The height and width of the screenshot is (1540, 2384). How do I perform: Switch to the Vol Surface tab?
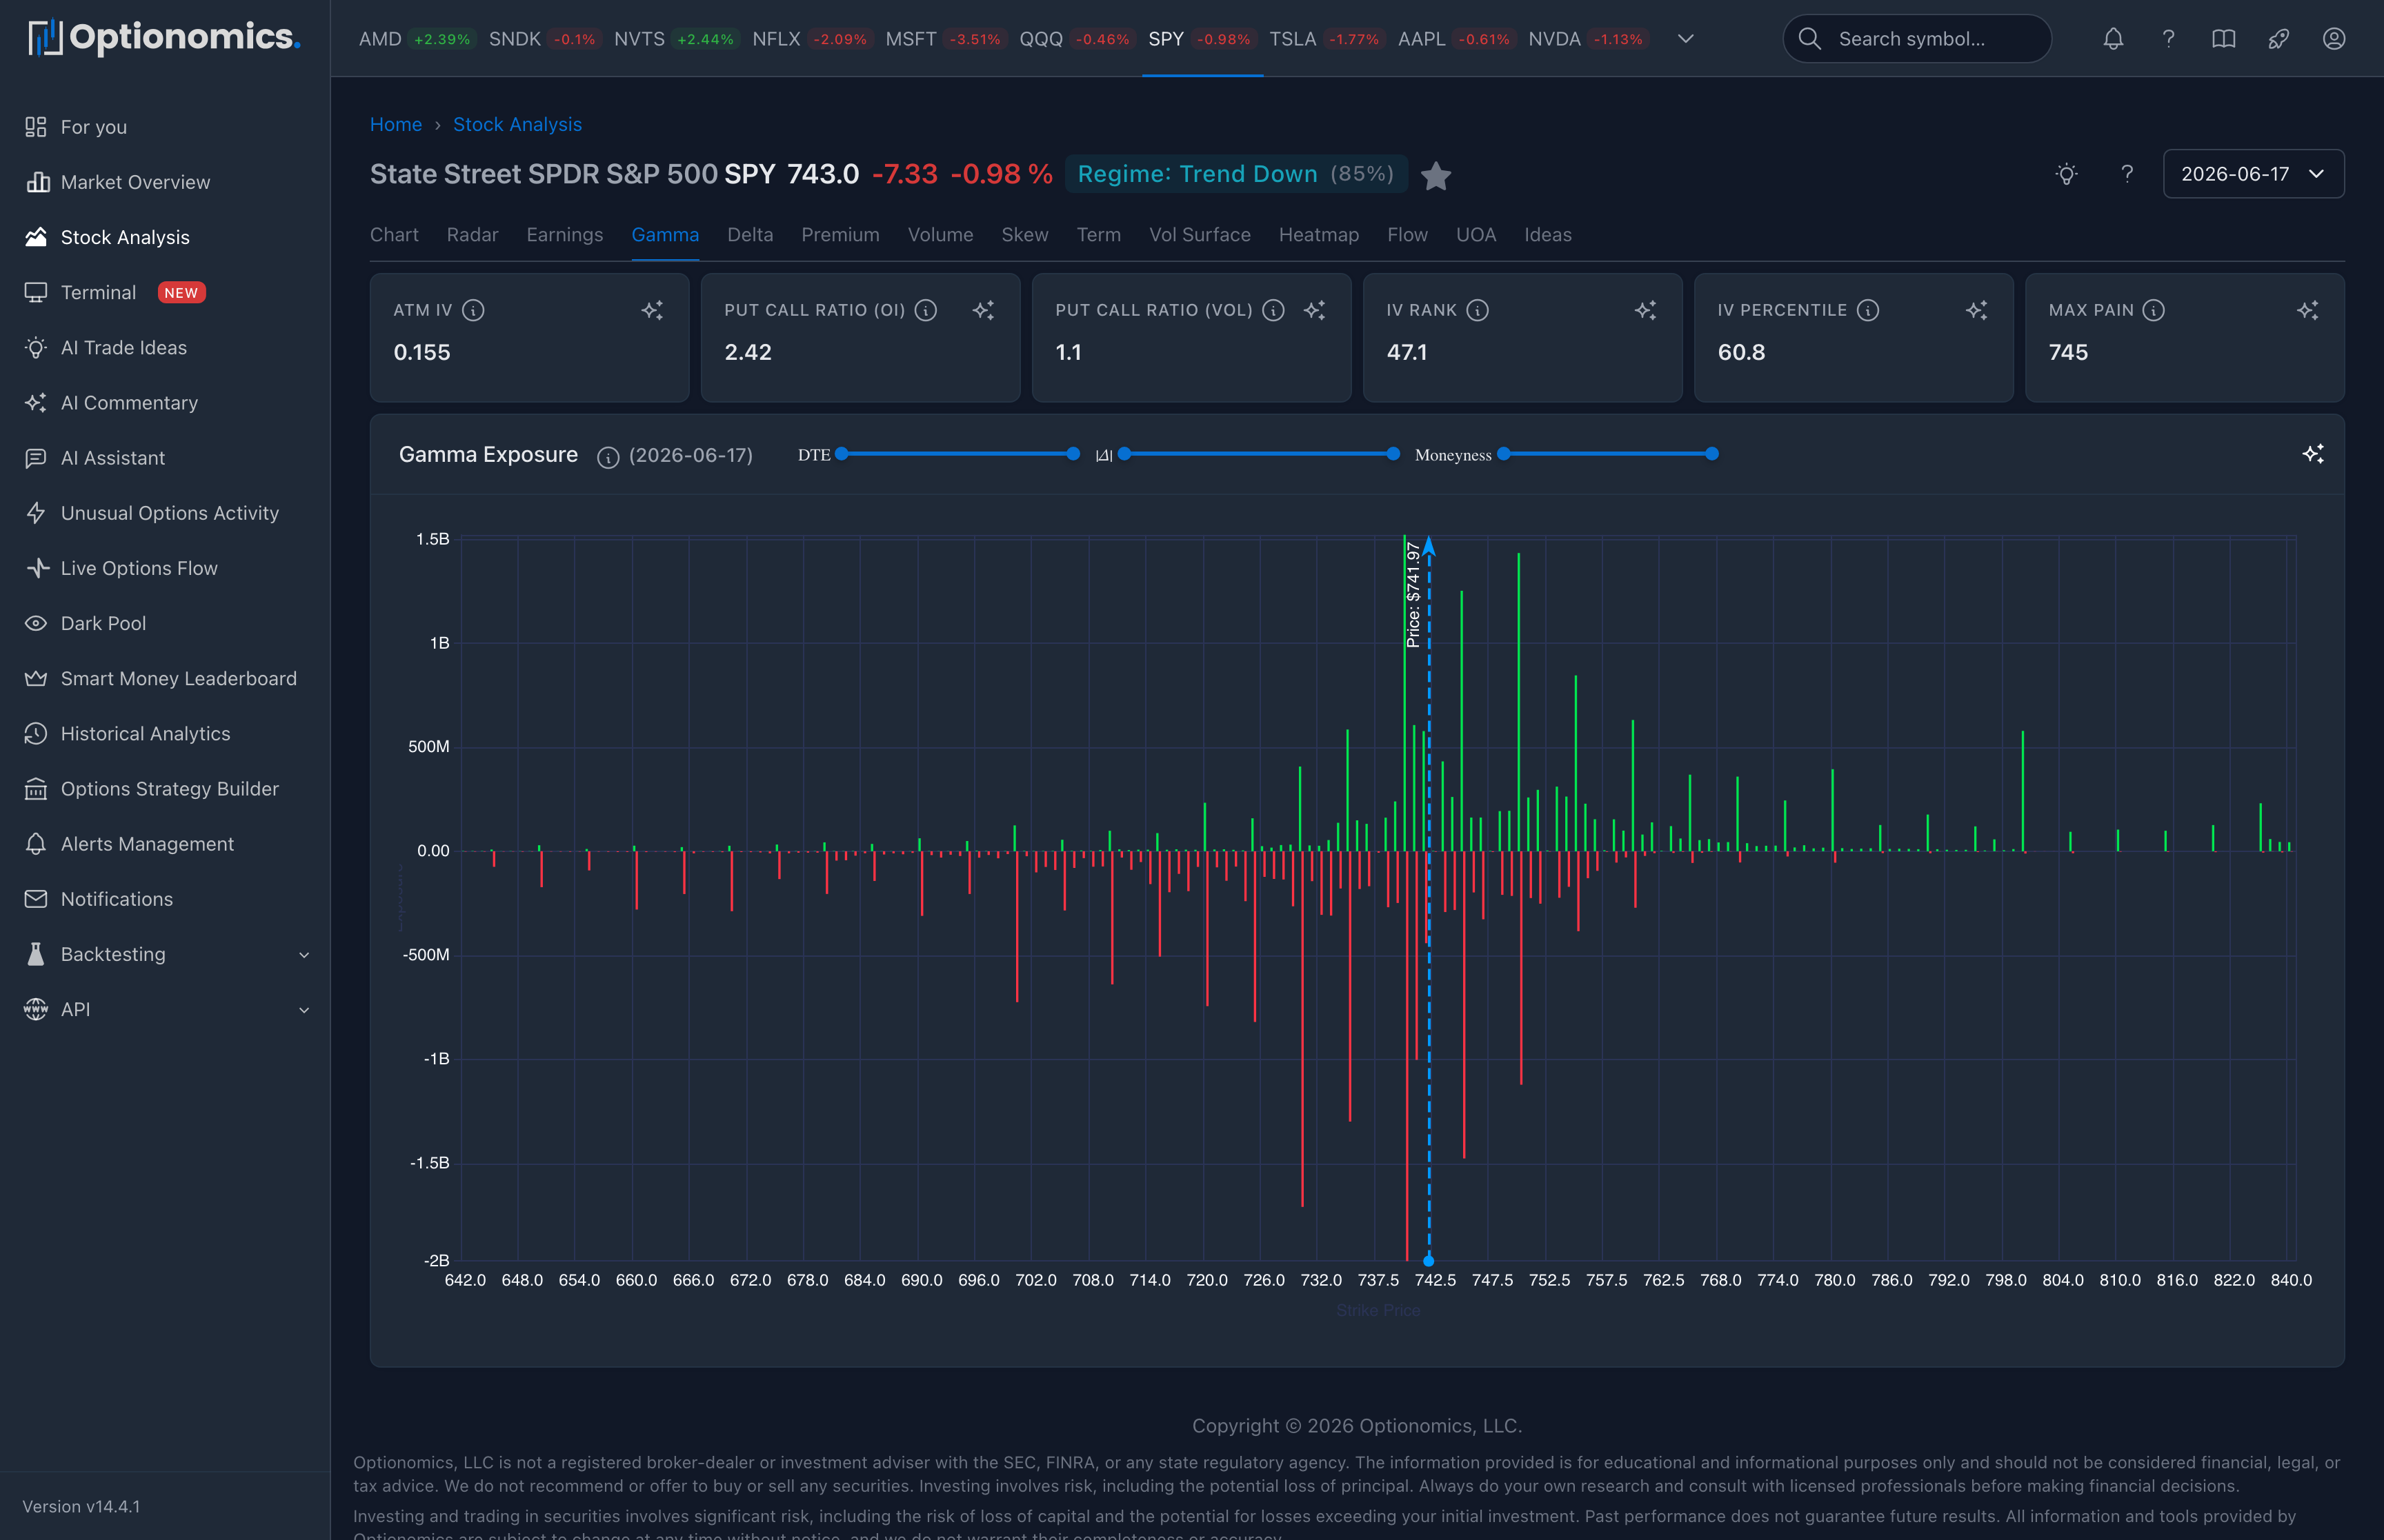(1200, 235)
